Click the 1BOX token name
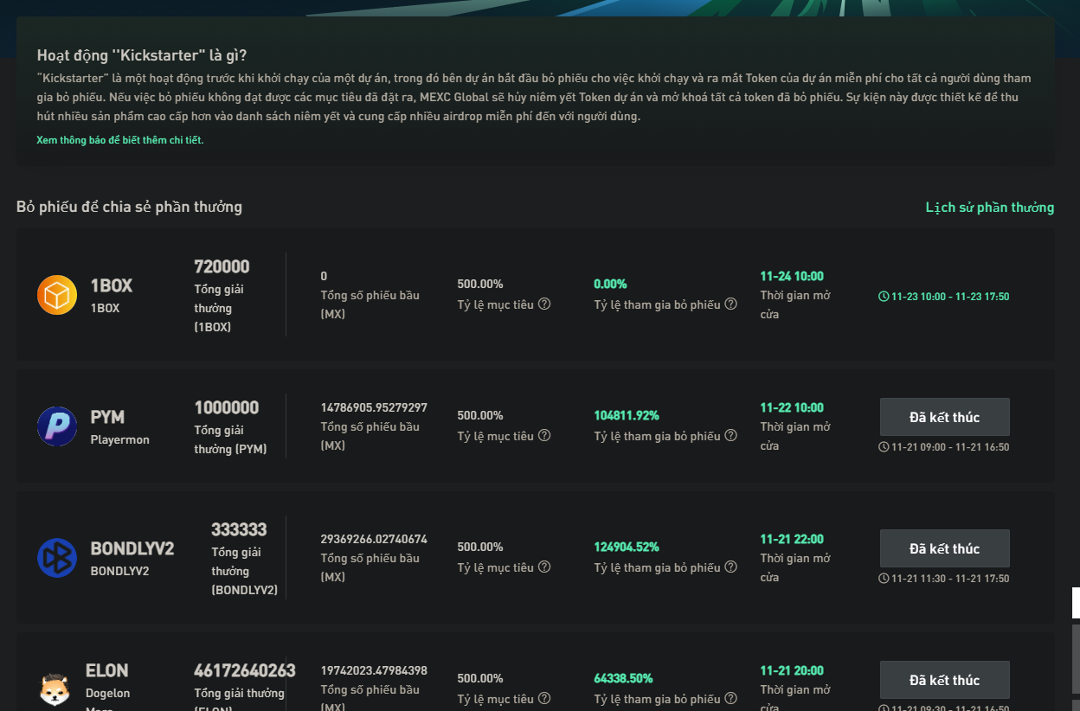Image resolution: width=1080 pixels, height=711 pixels. (x=112, y=286)
